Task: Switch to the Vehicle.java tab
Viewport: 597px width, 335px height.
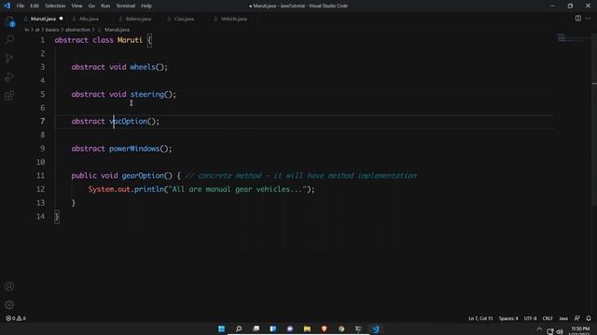Action: click(234, 19)
